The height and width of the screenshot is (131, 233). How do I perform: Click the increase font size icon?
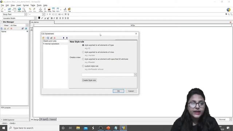tap(48, 18)
